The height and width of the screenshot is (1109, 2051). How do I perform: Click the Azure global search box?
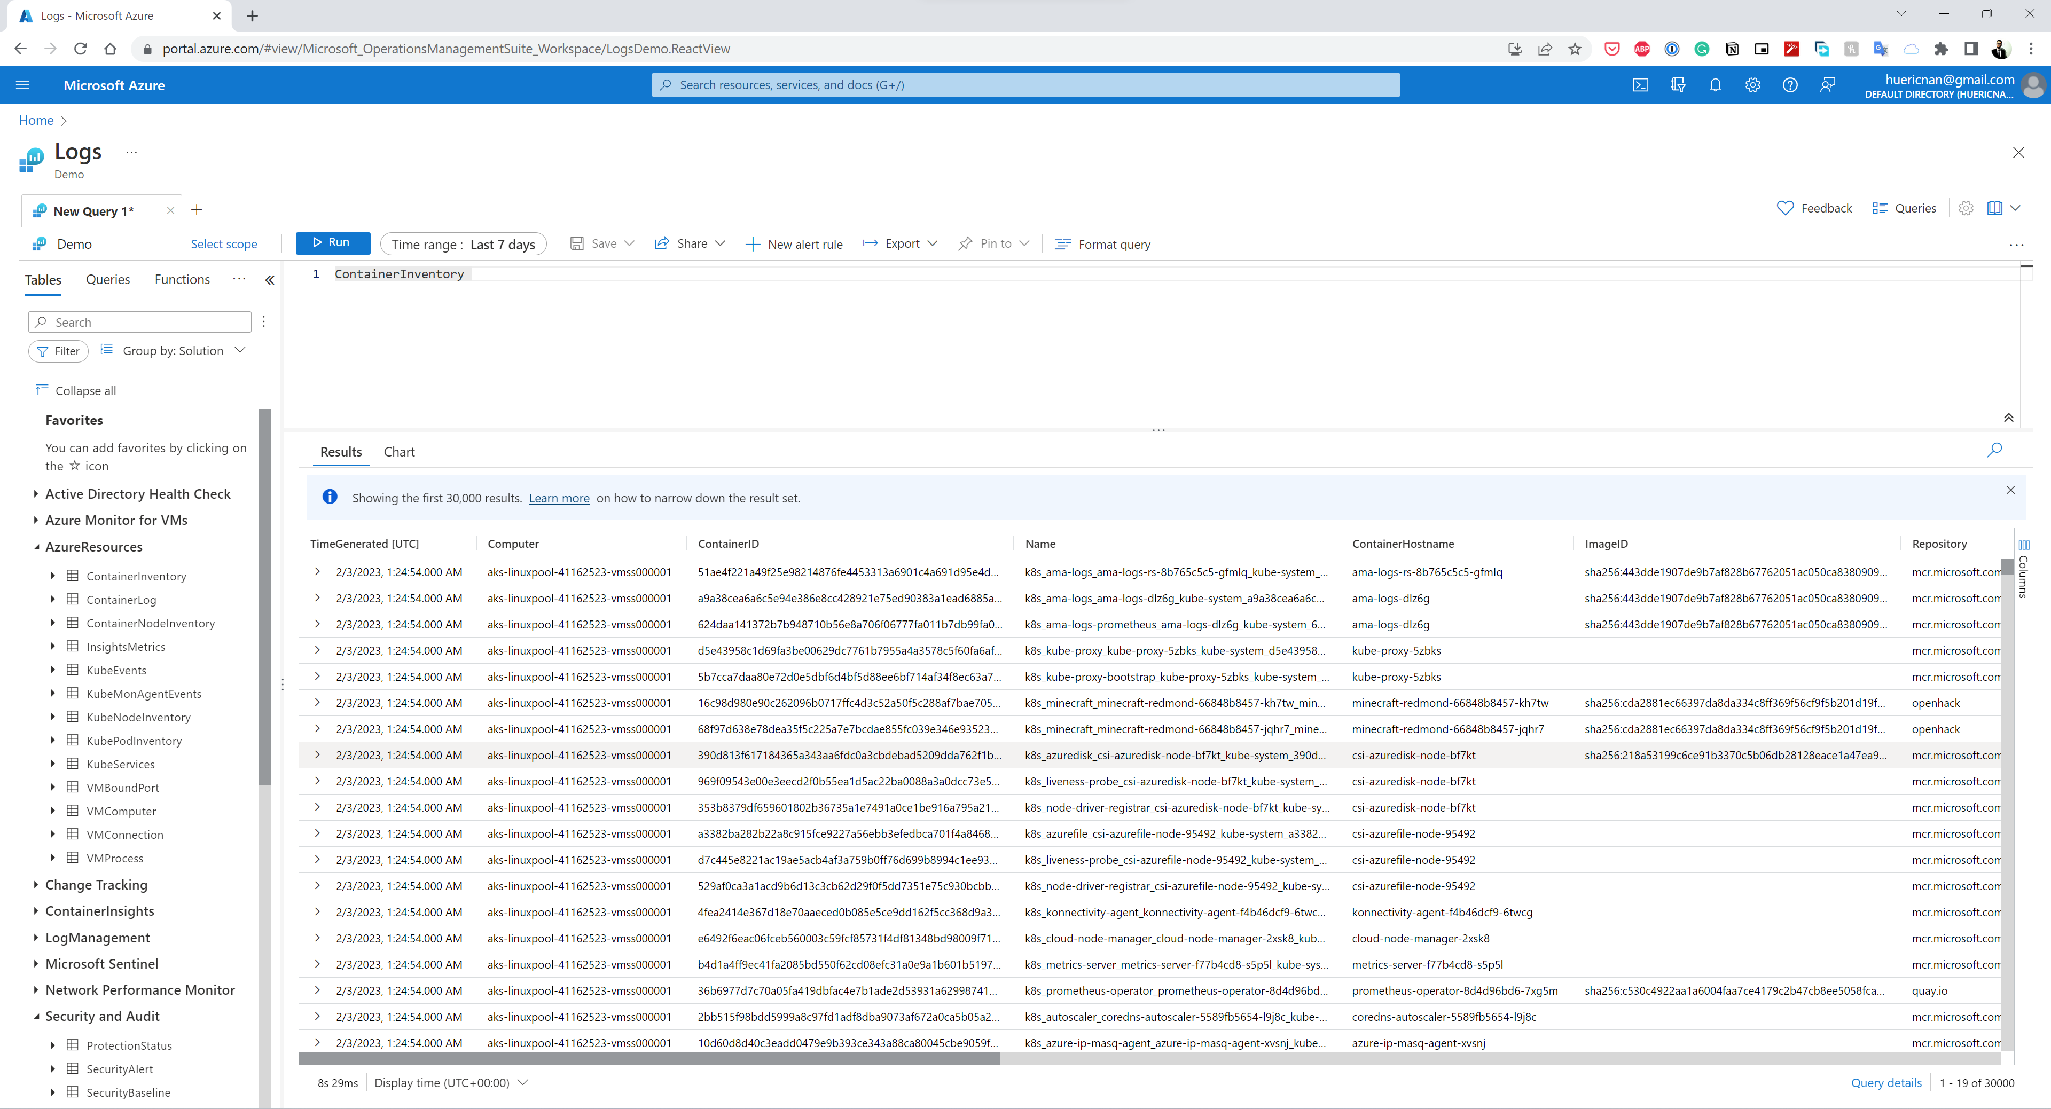point(1025,85)
